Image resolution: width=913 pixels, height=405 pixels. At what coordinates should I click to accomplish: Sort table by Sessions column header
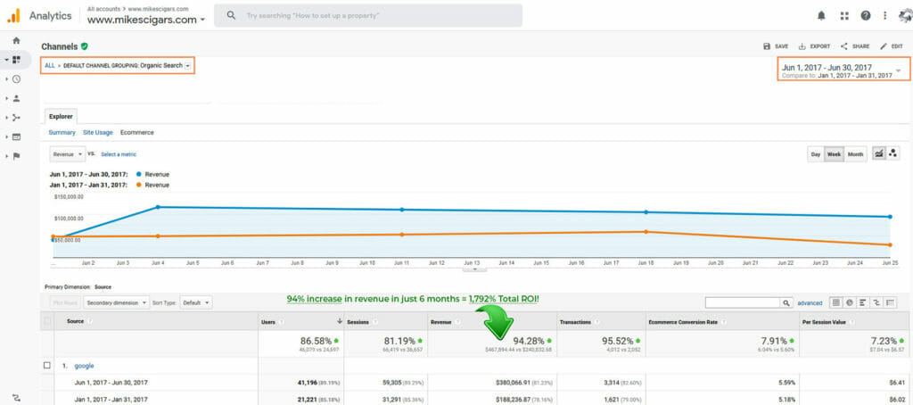click(358, 321)
